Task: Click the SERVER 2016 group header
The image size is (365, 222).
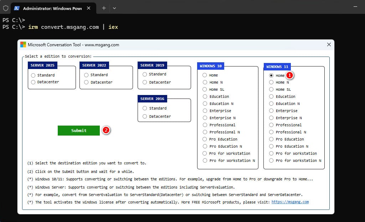Action: tap(152, 99)
